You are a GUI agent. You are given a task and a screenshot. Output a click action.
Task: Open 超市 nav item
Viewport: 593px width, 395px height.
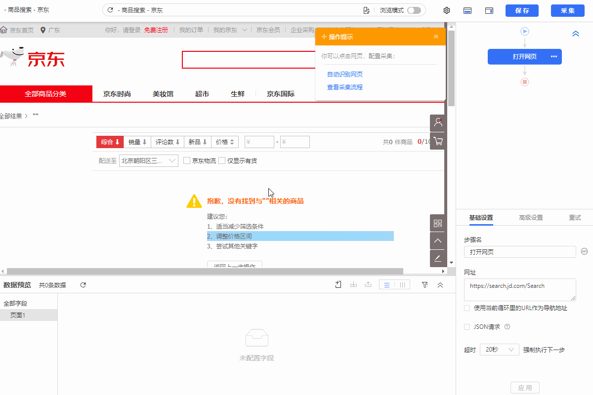pos(202,94)
